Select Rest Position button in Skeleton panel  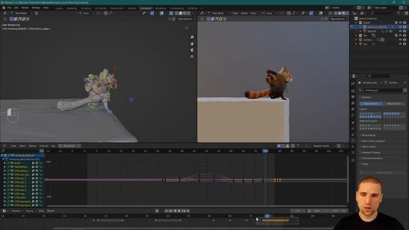[394, 103]
